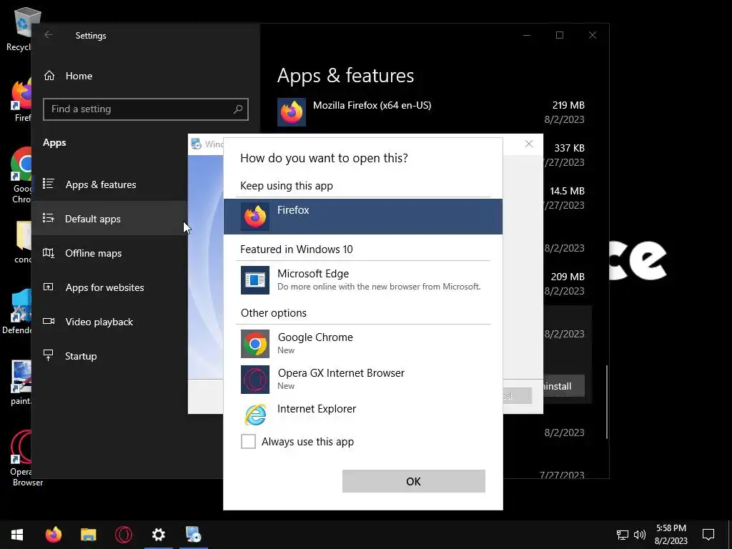Open Mozilla Firefox icon in Apps & features list

tap(292, 112)
